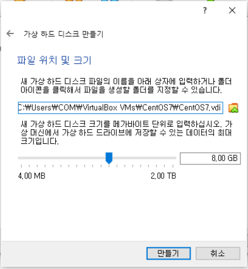Click the 가상 하드 디스크 만들기 title text
This screenshot has width=248, height=269.
(x=63, y=34)
